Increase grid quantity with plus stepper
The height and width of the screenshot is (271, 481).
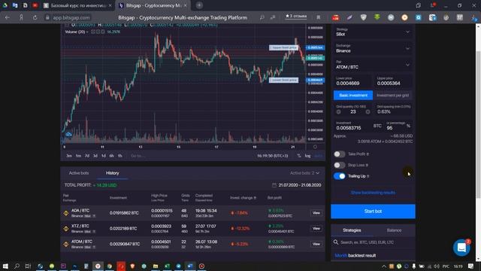tap(368, 112)
